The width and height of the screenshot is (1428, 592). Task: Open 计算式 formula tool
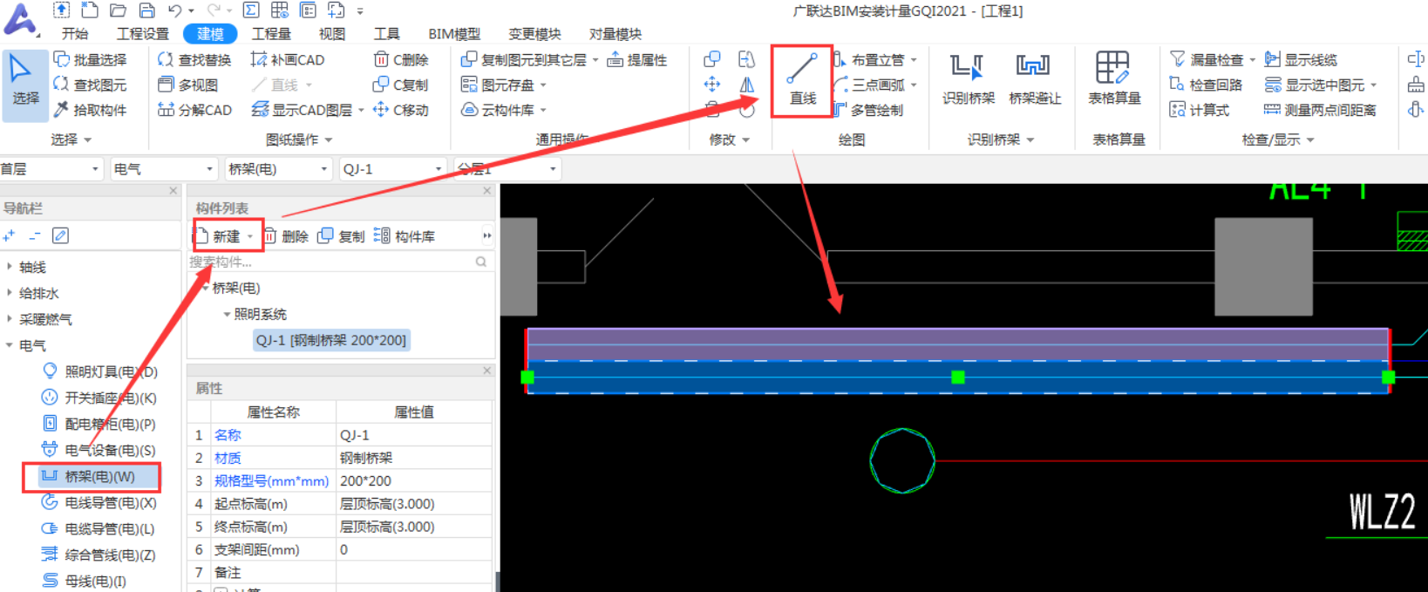click(1200, 110)
